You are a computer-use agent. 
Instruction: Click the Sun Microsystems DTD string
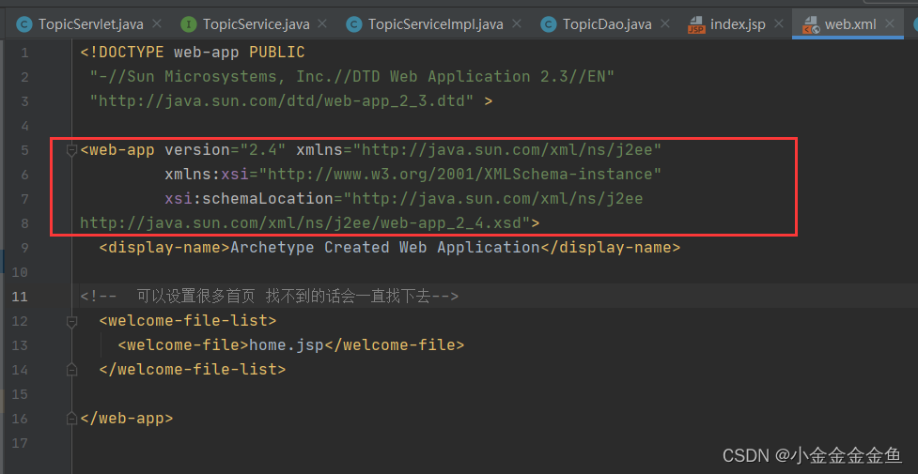tap(351, 77)
